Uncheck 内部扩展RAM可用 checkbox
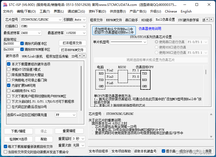Screen dimensions: 216x157 coord(9,85)
